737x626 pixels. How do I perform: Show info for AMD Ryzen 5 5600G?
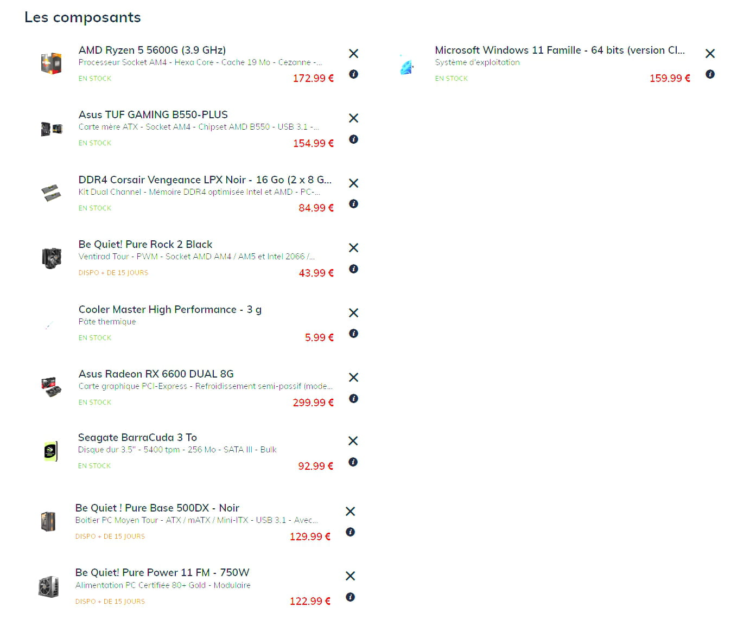353,74
